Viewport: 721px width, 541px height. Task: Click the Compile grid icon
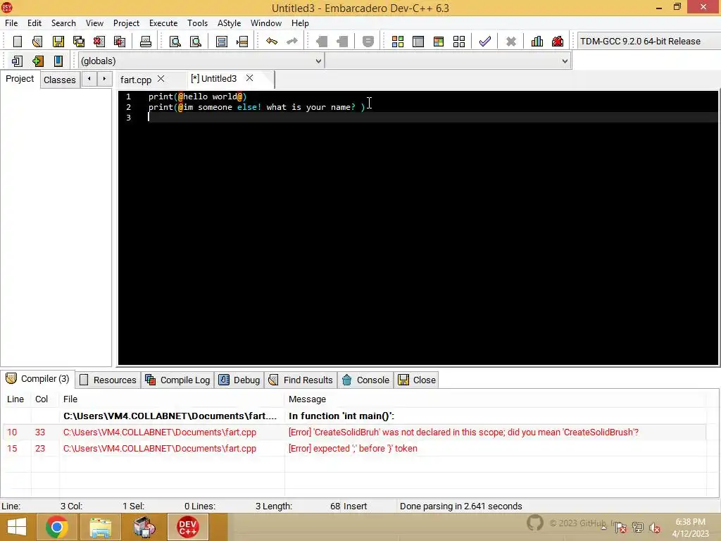tap(398, 42)
